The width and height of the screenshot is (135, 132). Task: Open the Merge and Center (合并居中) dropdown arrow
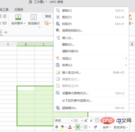(x=25, y=23)
